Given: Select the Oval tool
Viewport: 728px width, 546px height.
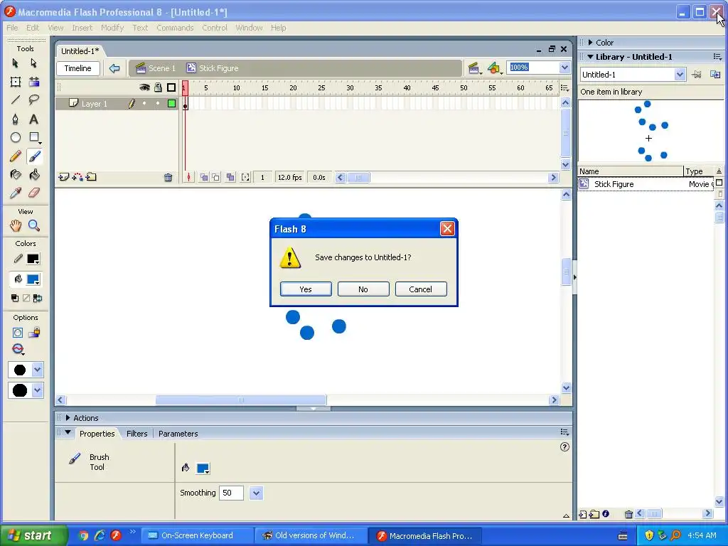Looking at the screenshot, I should pos(16,137).
